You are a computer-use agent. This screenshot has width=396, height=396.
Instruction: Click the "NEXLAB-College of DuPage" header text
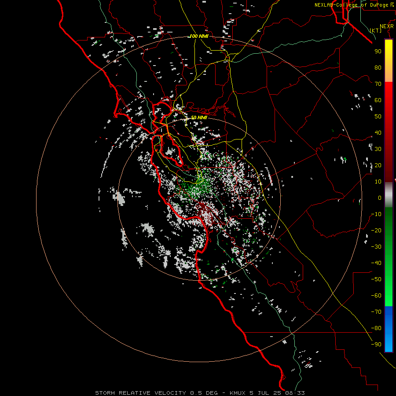point(351,5)
